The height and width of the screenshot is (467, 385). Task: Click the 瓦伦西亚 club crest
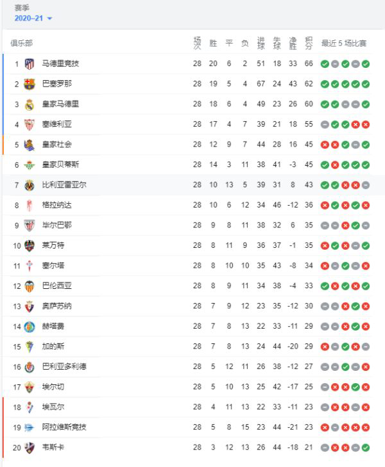tap(30, 286)
